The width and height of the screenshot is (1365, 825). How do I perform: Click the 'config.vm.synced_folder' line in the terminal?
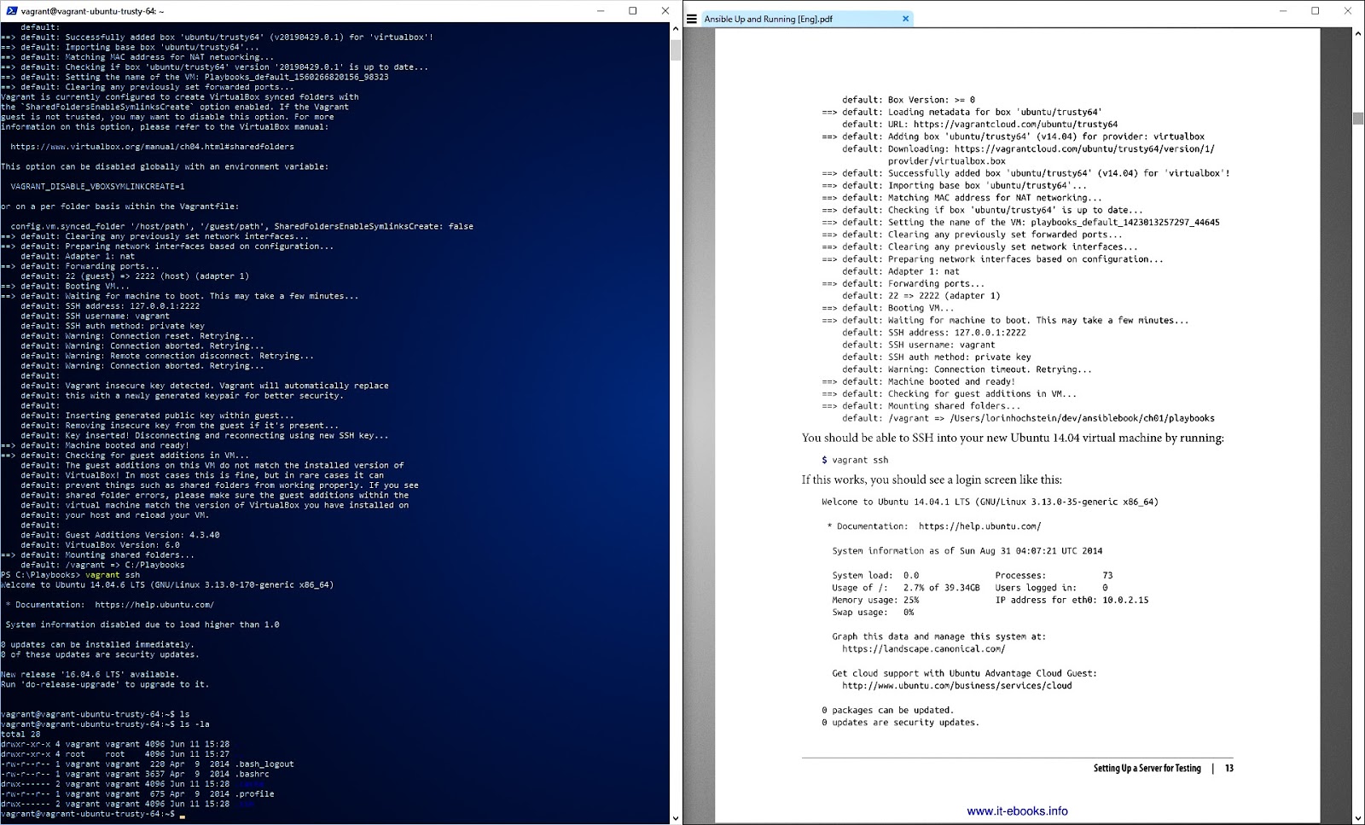(x=242, y=226)
